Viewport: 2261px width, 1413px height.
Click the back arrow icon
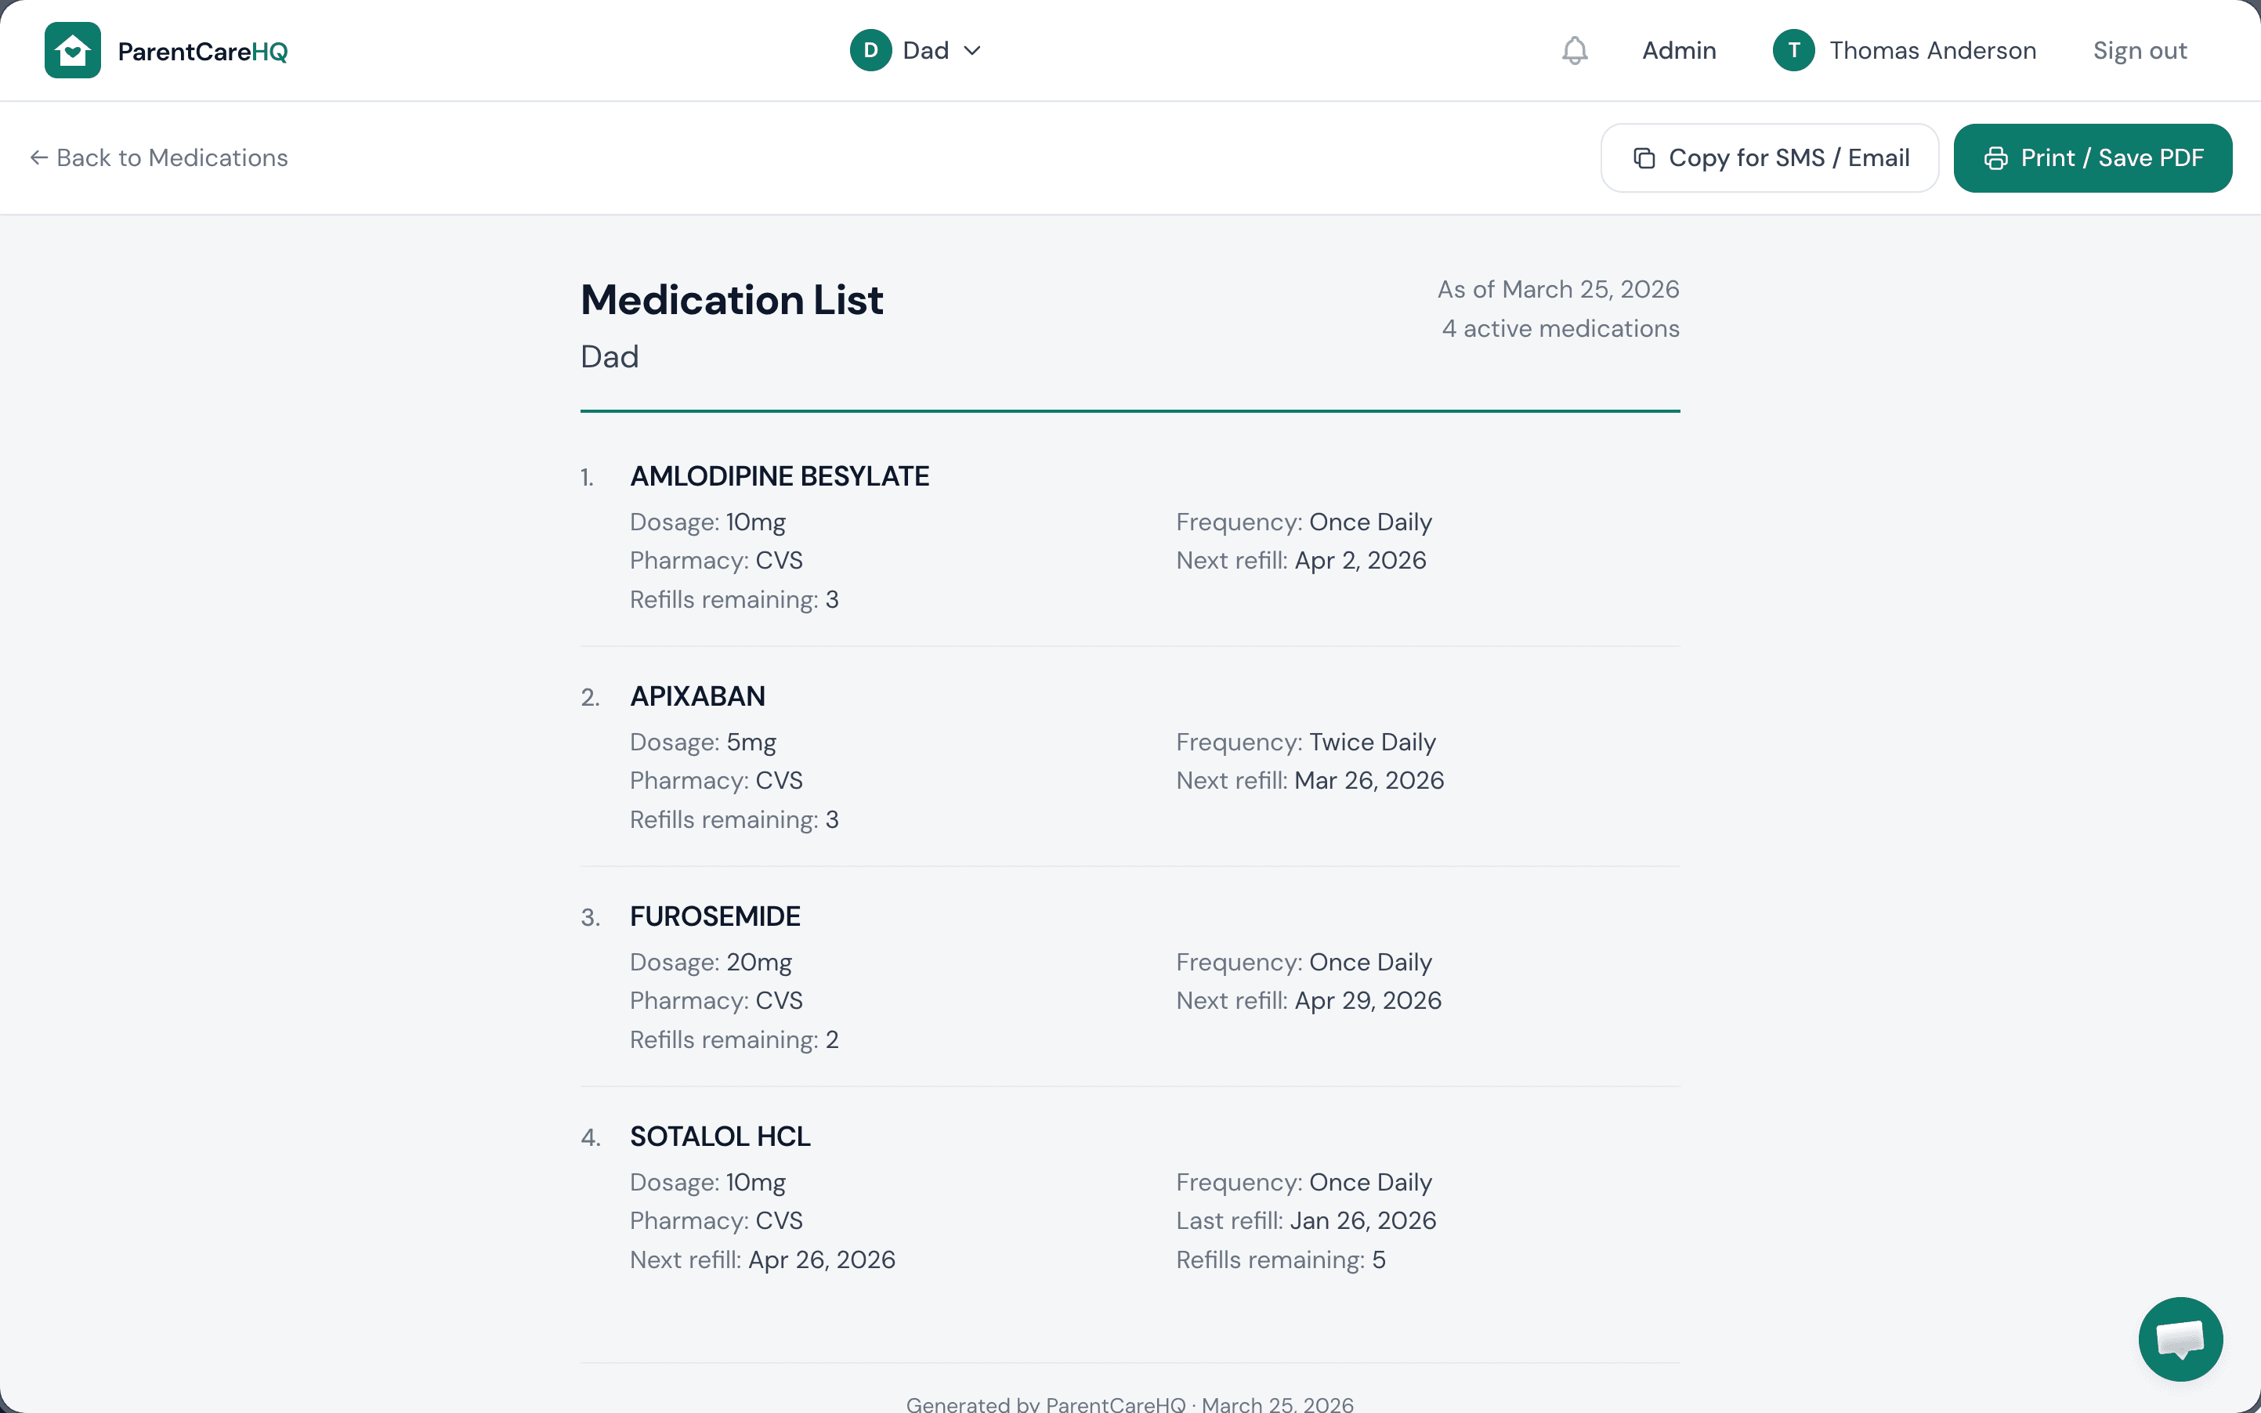point(38,157)
